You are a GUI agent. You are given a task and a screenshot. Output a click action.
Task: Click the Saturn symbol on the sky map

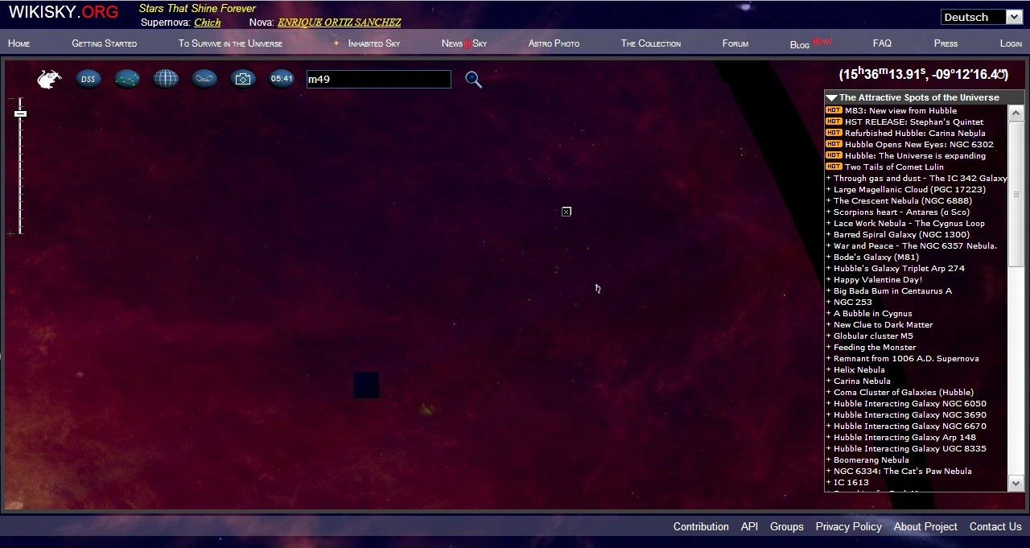pos(598,289)
